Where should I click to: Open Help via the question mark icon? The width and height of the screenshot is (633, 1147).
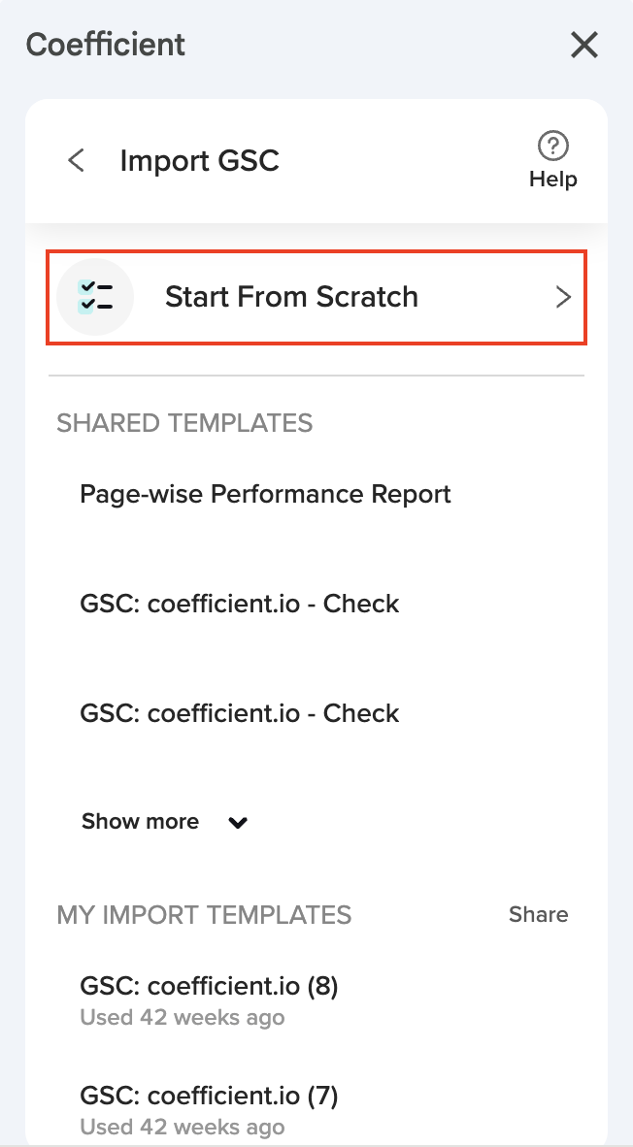(x=553, y=147)
